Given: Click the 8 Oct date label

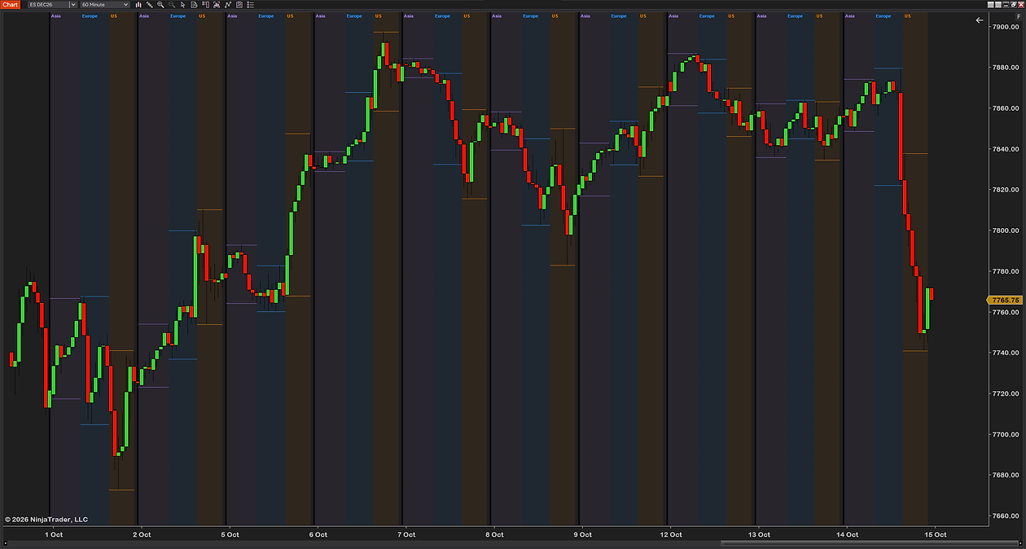Looking at the screenshot, I should tap(494, 534).
